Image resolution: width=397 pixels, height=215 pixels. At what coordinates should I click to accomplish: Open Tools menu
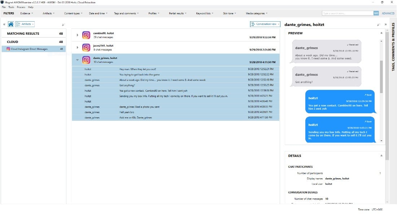coord(11,7)
